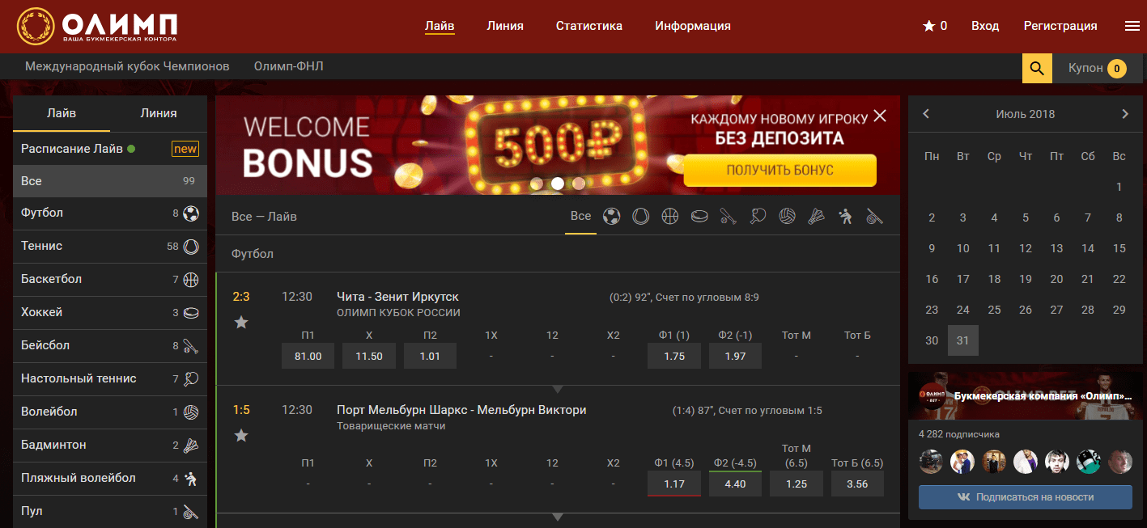Image resolution: width=1147 pixels, height=528 pixels.
Task: Open the Информация menu item
Action: click(692, 26)
